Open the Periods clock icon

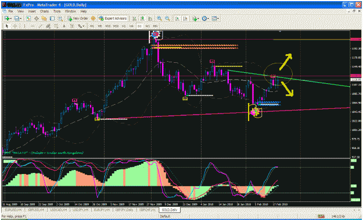[x=204, y=19]
